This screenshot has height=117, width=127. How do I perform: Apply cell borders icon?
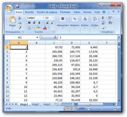pos(29,28)
